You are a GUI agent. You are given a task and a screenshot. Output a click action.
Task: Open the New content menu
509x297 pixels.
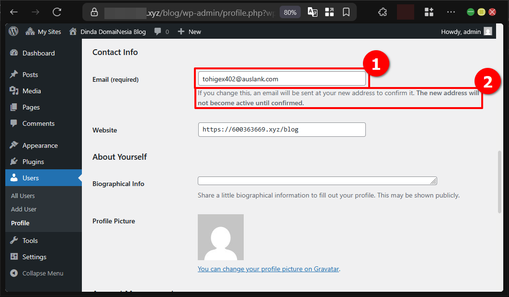[x=190, y=32]
